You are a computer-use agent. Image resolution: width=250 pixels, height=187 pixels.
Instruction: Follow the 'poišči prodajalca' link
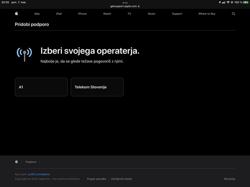coord(39,174)
